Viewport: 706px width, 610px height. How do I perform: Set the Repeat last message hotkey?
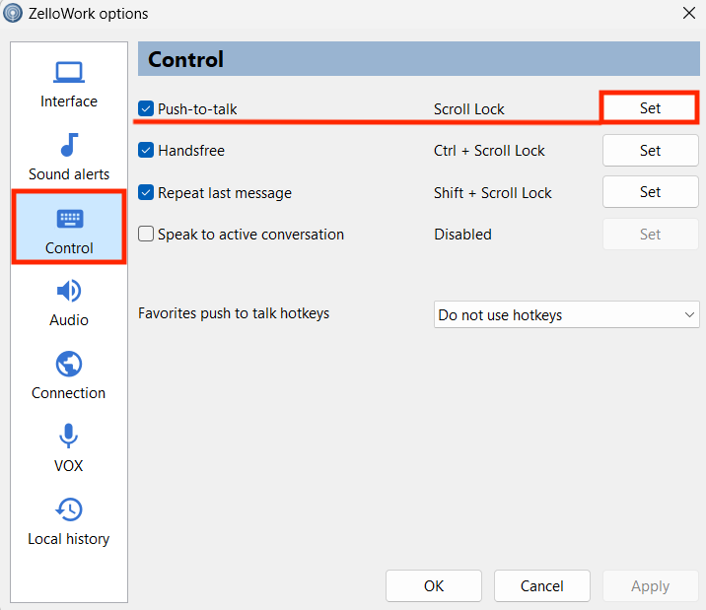(650, 192)
